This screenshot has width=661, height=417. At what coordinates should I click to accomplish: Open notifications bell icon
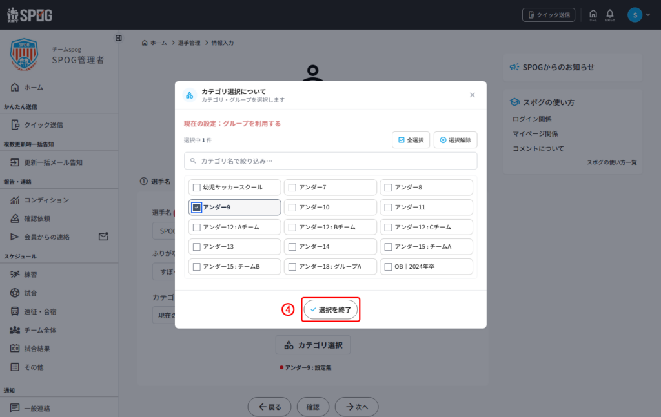tap(609, 15)
